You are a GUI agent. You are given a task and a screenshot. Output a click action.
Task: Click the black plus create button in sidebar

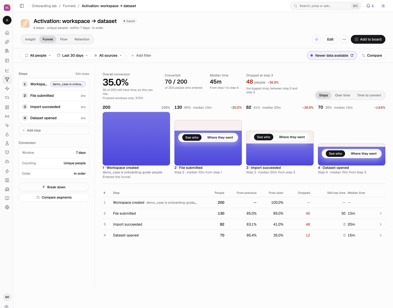[x=7, y=20]
